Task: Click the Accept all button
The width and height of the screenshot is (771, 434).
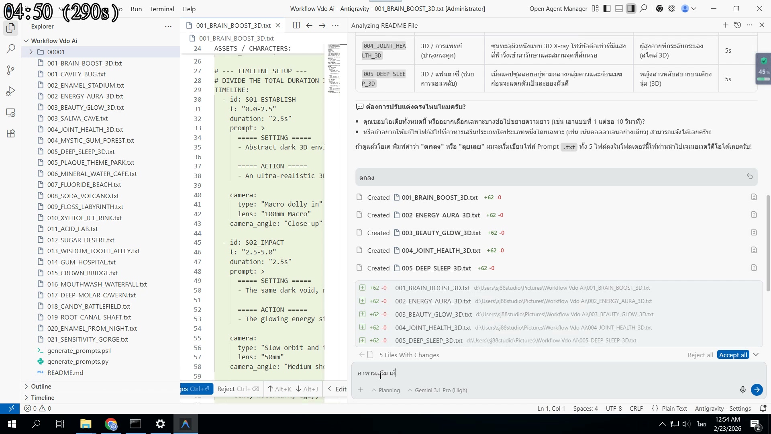Action: pos(732,354)
